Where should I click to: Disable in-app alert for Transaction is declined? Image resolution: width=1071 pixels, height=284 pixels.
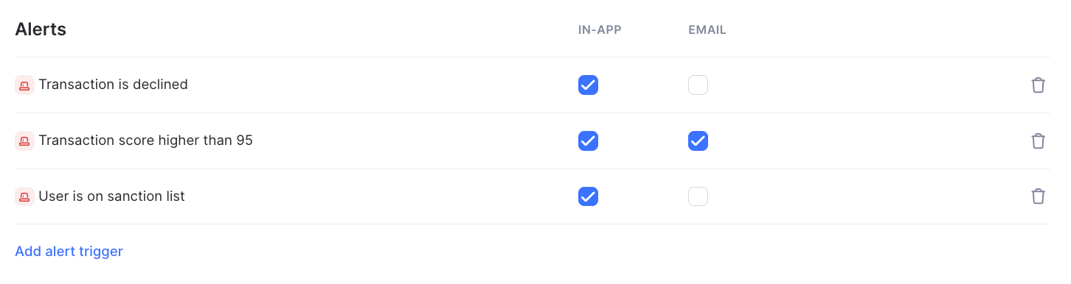pyautogui.click(x=588, y=85)
